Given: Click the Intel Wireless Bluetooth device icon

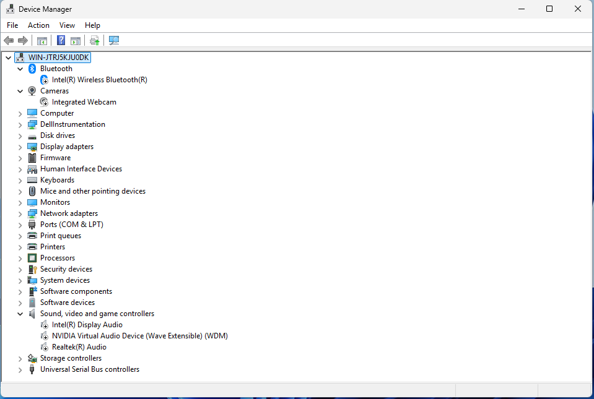Looking at the screenshot, I should [x=45, y=80].
